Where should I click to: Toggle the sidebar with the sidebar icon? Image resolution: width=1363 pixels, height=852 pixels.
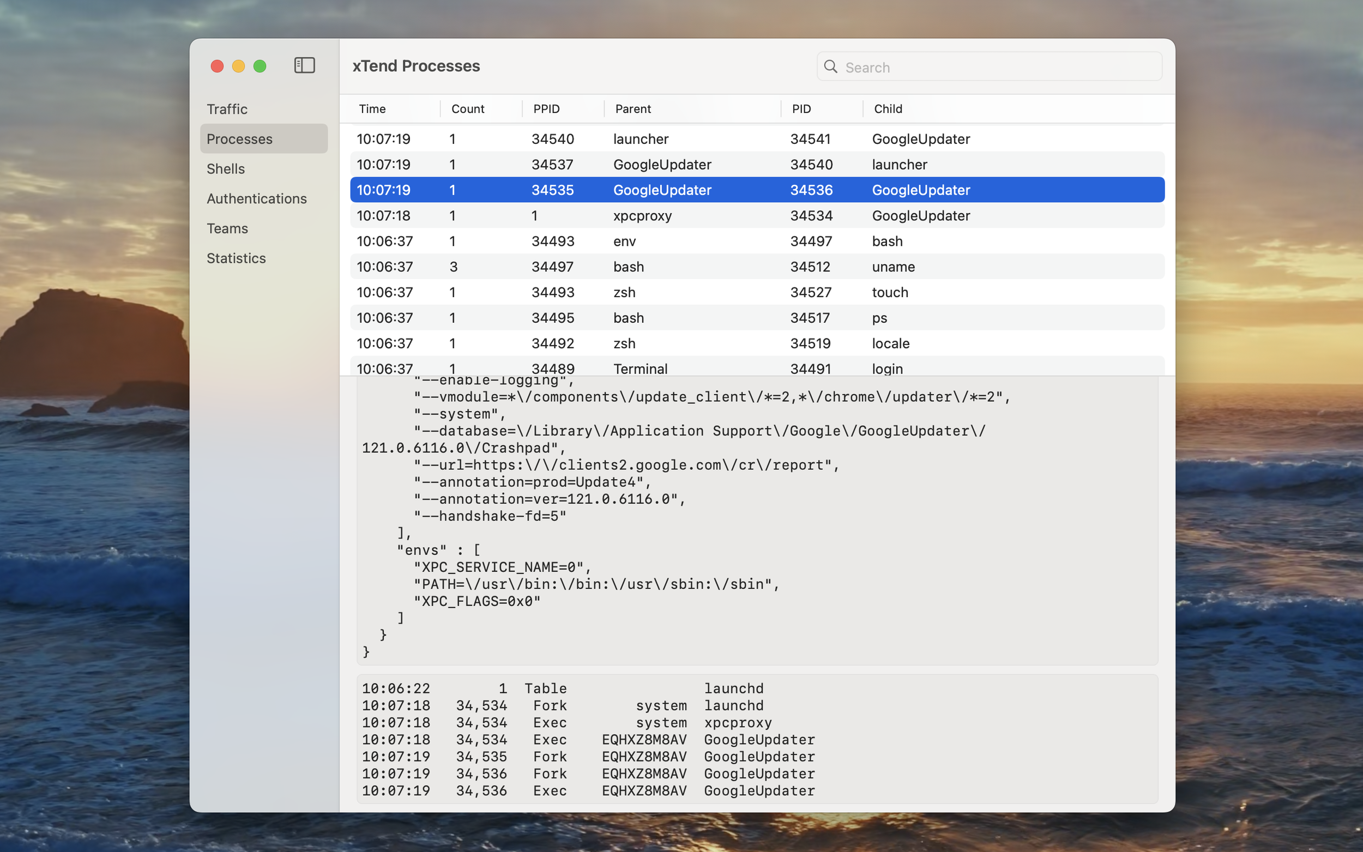coord(304,65)
